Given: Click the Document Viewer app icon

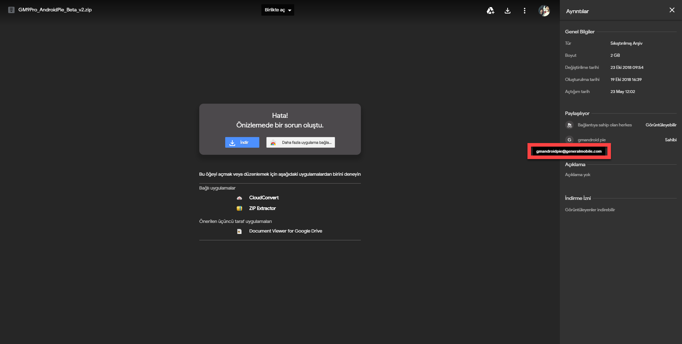Looking at the screenshot, I should tap(239, 231).
